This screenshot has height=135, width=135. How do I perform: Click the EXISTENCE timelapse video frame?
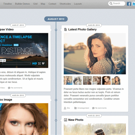pyautogui.click(x=24, y=51)
